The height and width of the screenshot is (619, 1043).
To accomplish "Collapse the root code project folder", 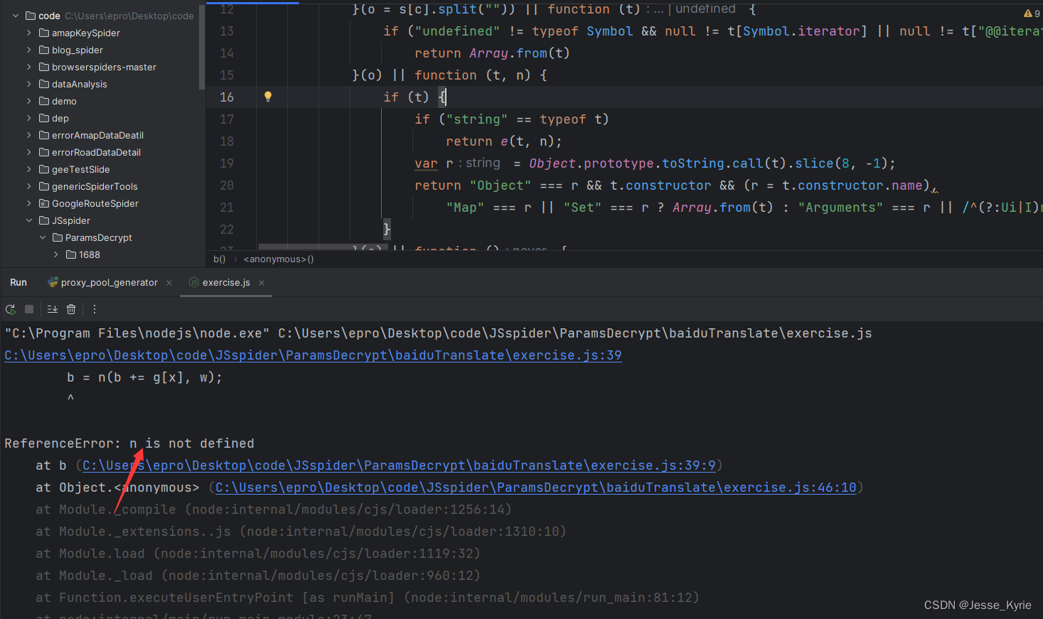I will (16, 16).
